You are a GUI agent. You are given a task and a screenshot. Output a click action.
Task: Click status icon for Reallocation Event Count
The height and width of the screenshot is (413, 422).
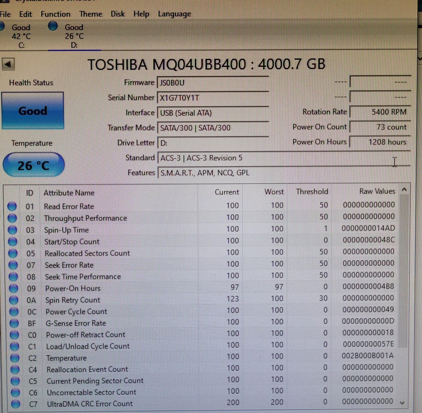coord(15,370)
